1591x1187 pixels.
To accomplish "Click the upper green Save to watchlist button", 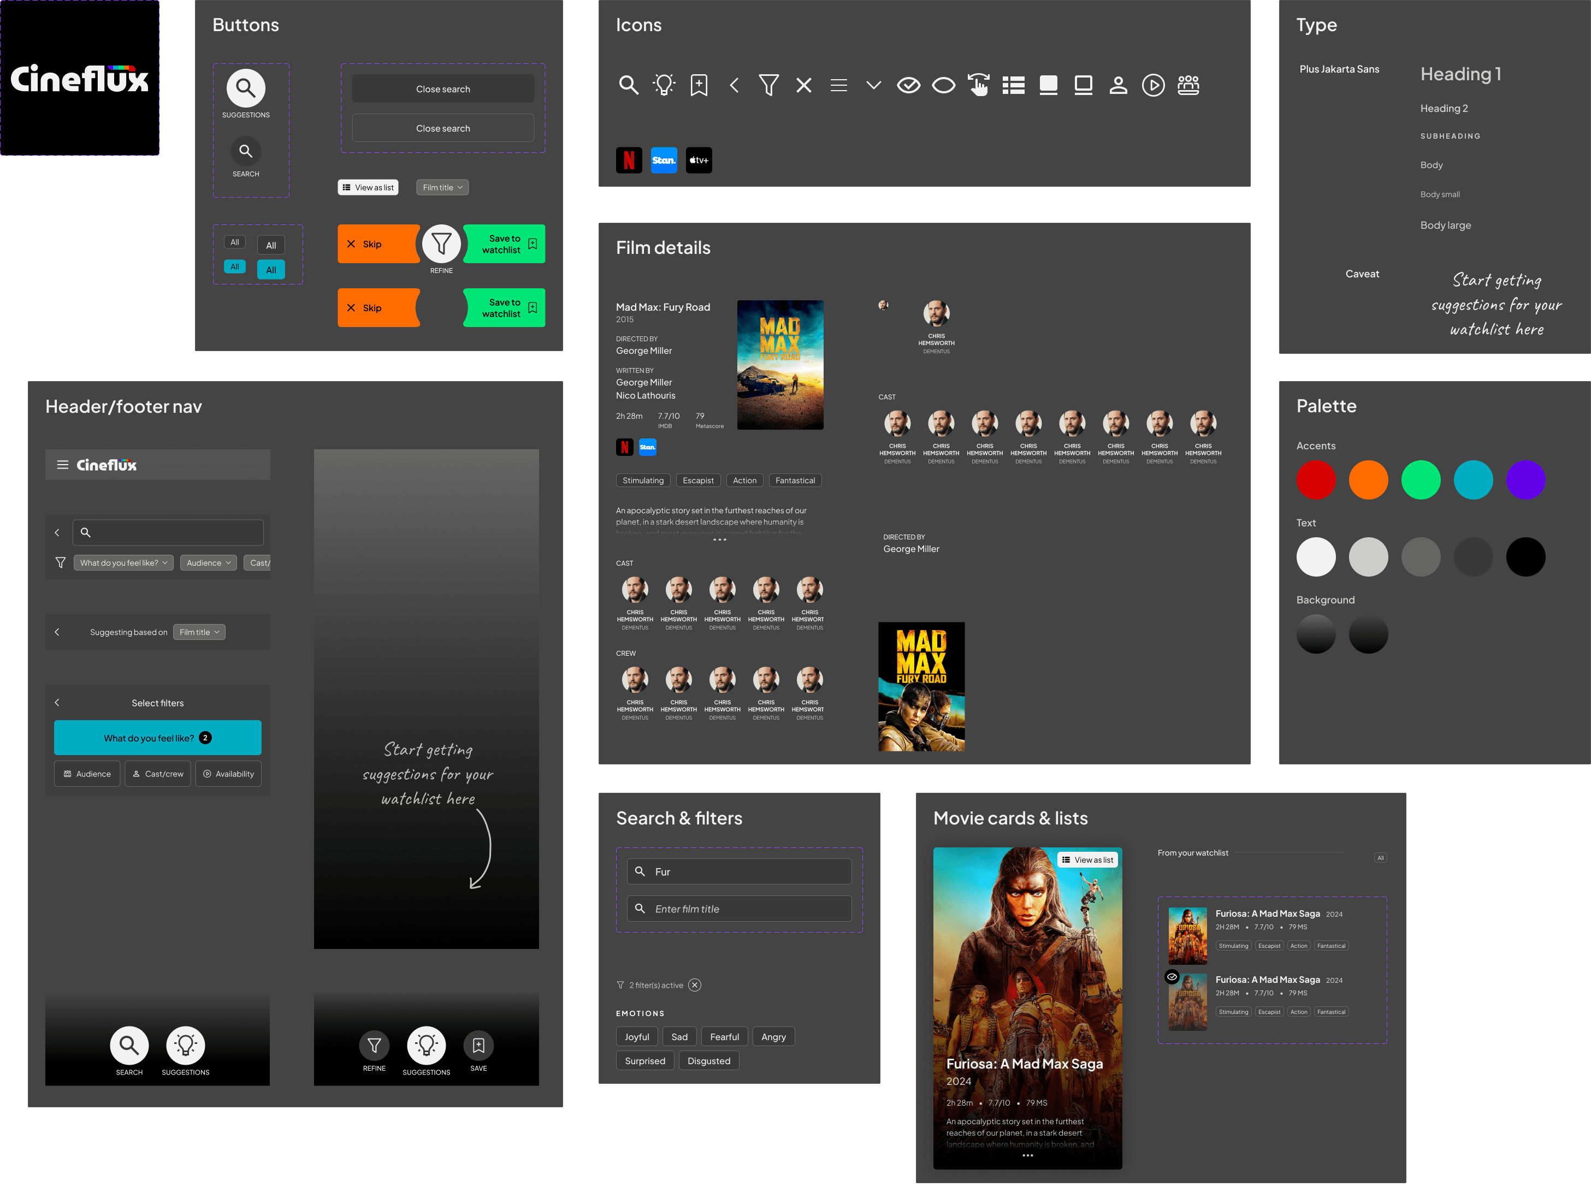I will pos(505,244).
